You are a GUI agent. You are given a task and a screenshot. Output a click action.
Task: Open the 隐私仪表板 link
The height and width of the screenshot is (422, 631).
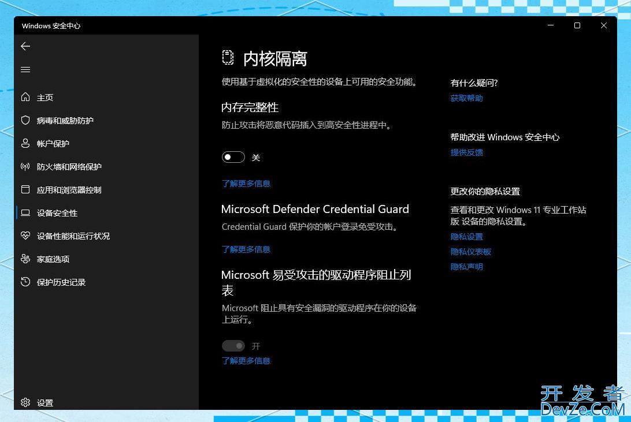coord(470,252)
